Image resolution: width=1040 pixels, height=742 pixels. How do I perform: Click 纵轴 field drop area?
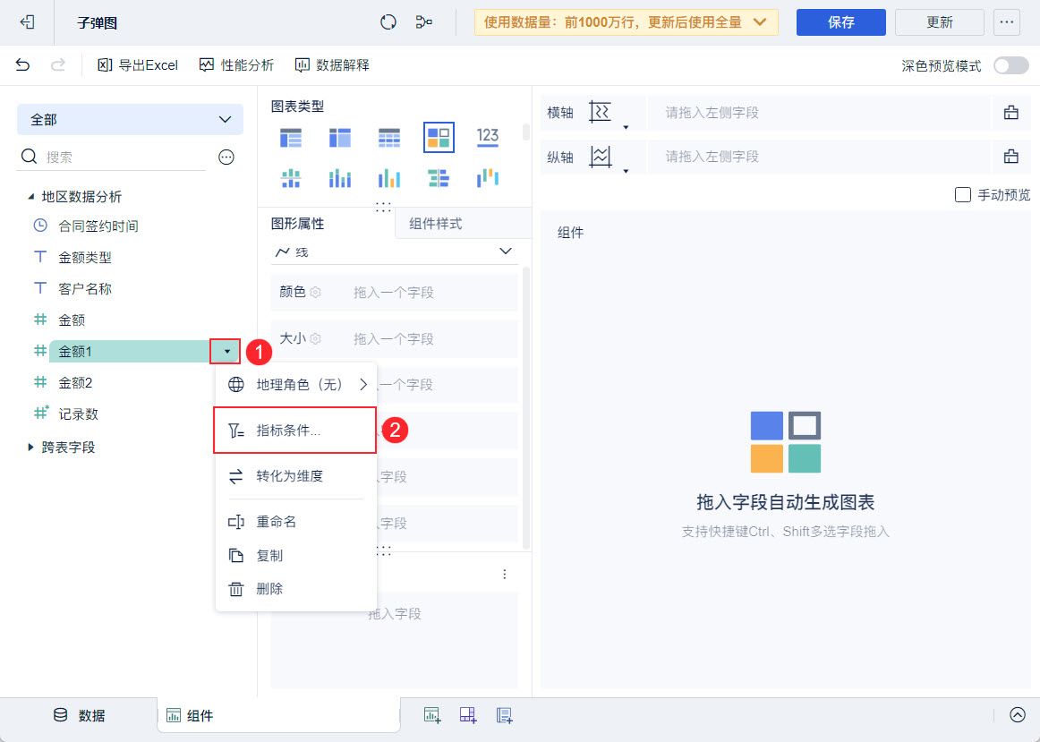tap(818, 157)
